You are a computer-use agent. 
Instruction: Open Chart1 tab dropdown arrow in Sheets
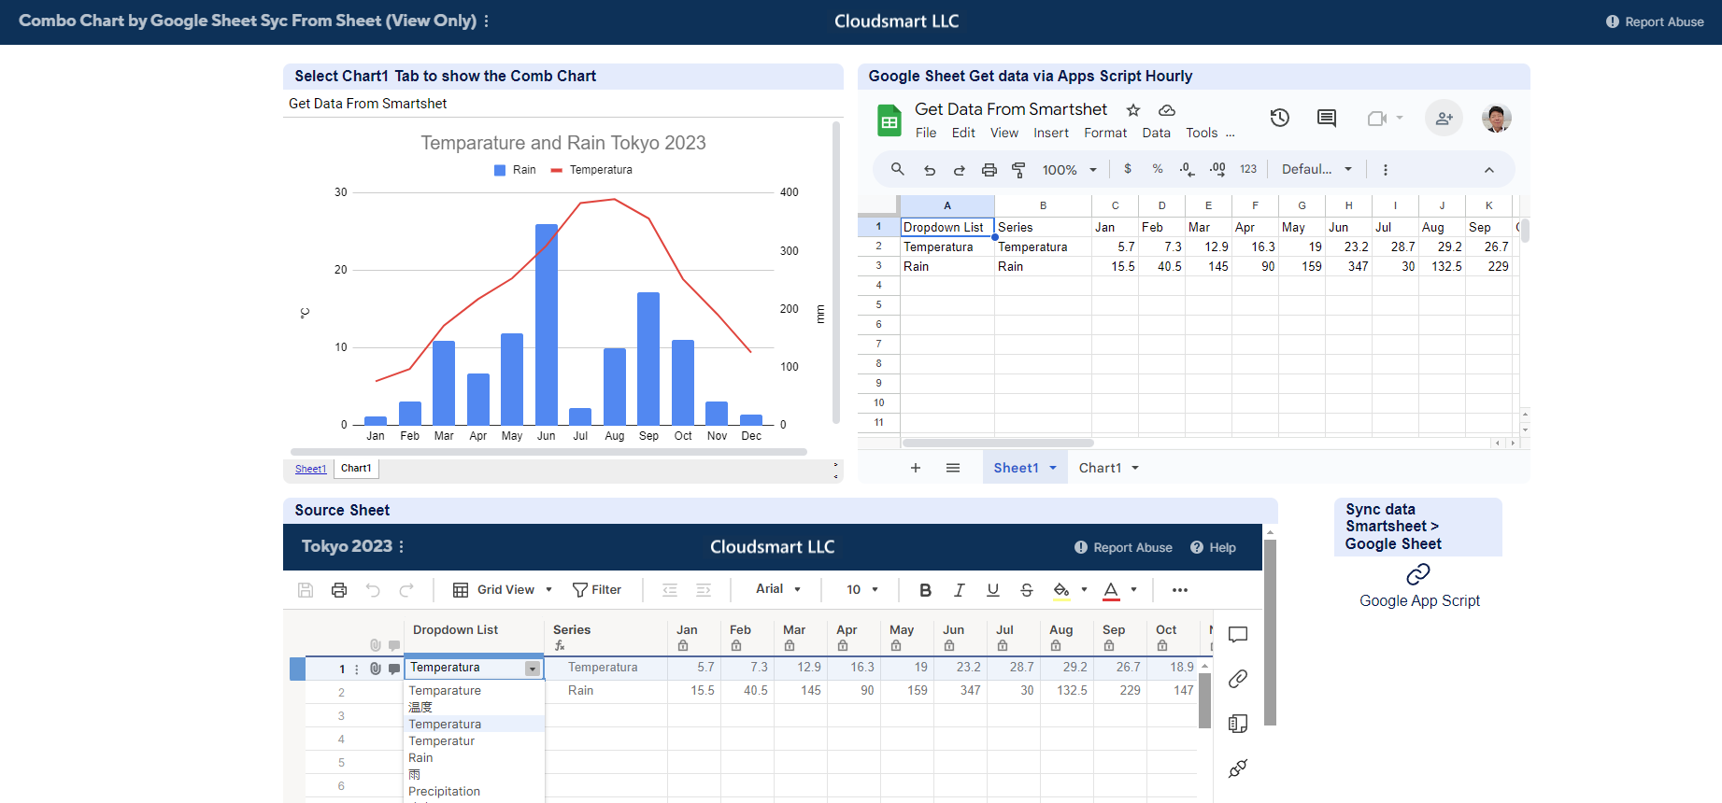coord(1135,468)
